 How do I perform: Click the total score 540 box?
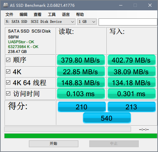(x=107, y=118)
